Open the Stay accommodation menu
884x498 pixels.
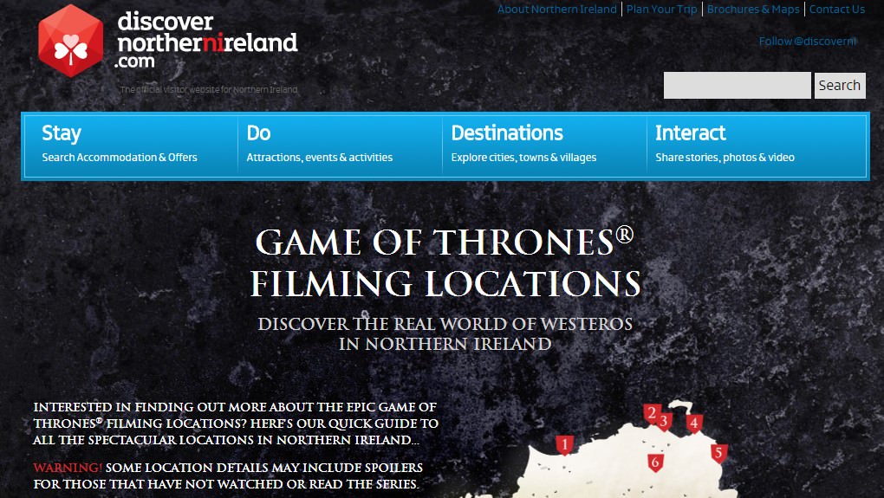pyautogui.click(x=131, y=146)
